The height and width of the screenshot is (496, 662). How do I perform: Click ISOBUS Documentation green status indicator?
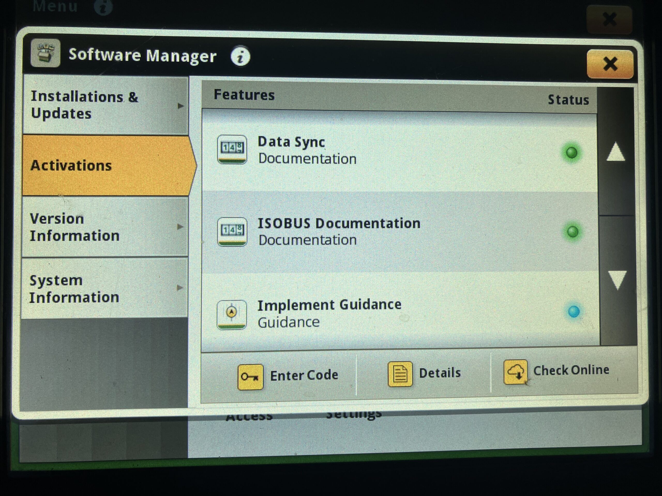point(572,232)
